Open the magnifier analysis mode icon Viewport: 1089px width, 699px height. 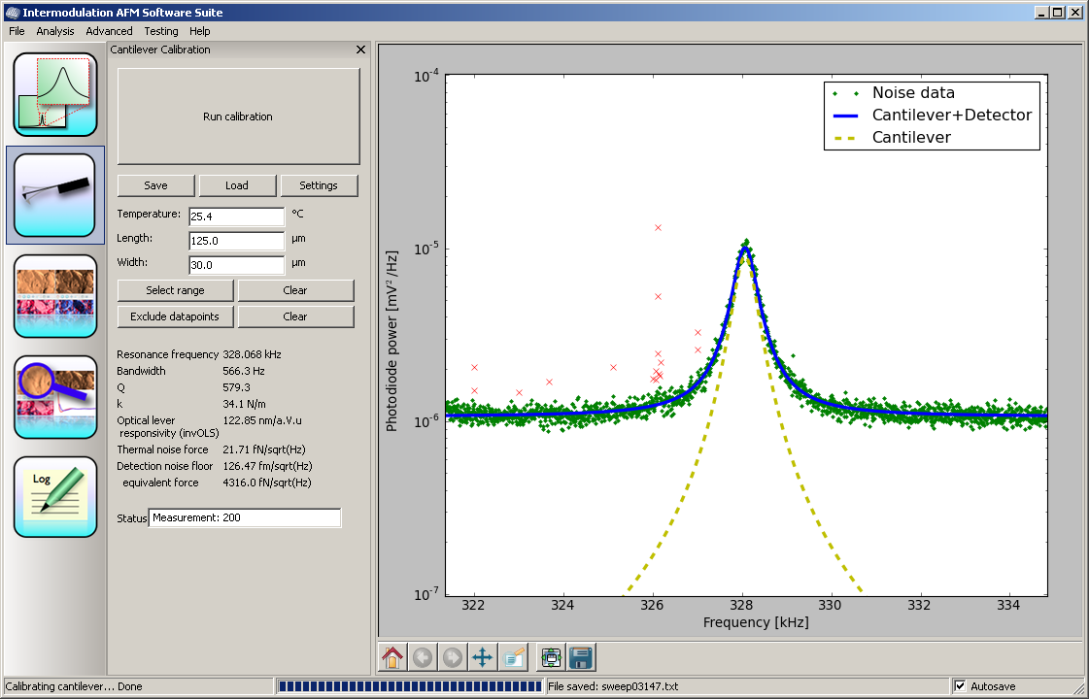pos(55,397)
